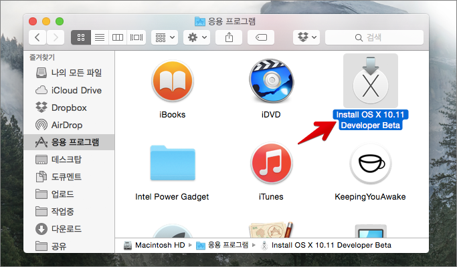Click the 즐겨찾기 sidebar section header
Screen dimensions: 457x267
pos(42,57)
